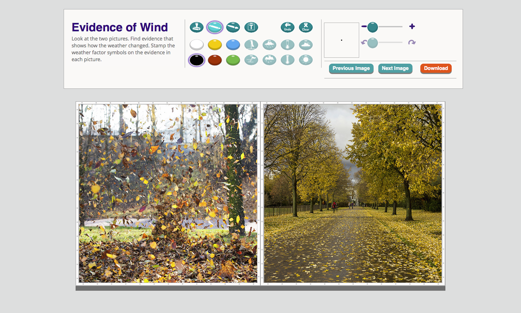
Task: Select the Stamp tool
Action: [196, 27]
